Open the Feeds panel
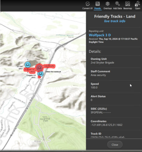Viewport: 142px width, 152px height. point(98,6)
